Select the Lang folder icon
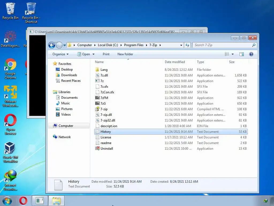The image size is (274, 206). click(97, 69)
